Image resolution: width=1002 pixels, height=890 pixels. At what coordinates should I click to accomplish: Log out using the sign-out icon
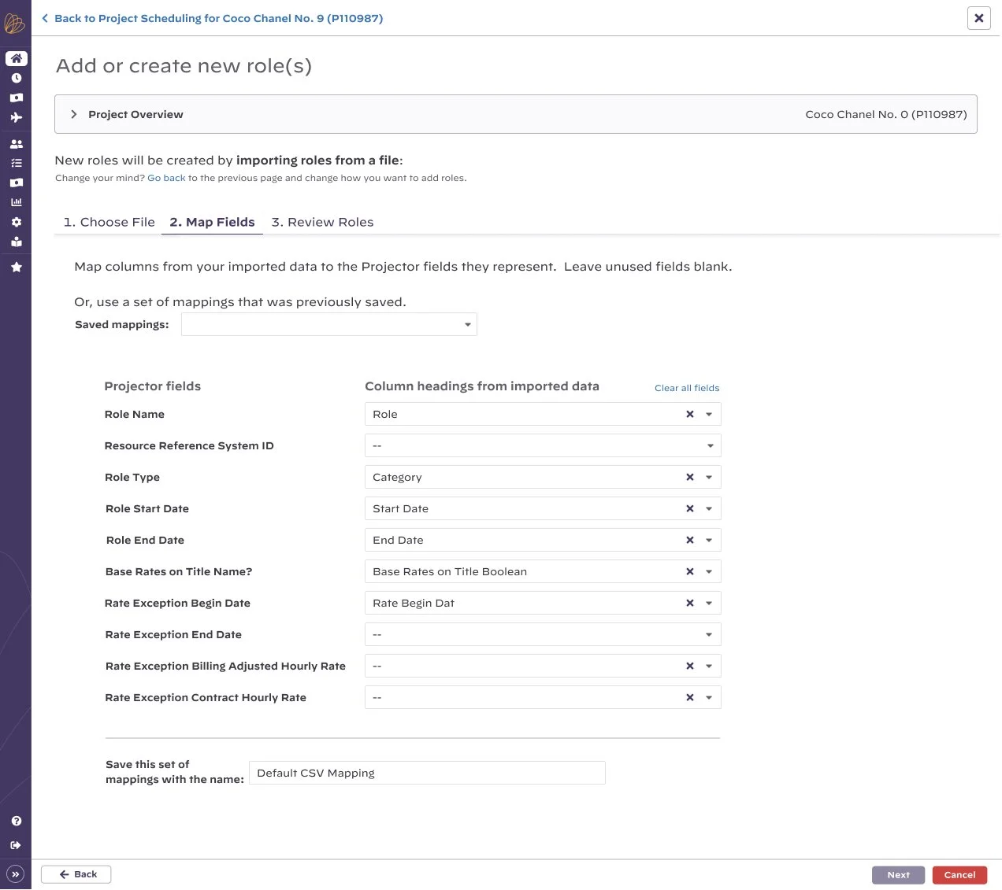[16, 846]
